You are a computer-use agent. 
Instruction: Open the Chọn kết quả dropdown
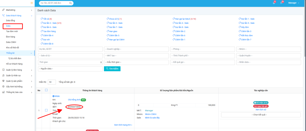tap(261, 115)
